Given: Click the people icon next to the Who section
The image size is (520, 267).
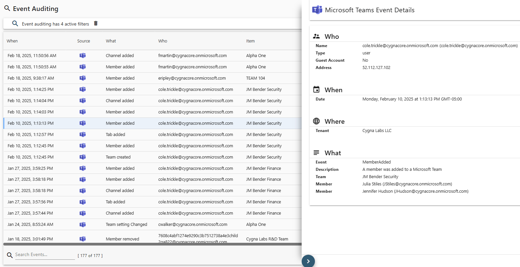Looking at the screenshot, I should [x=316, y=35].
